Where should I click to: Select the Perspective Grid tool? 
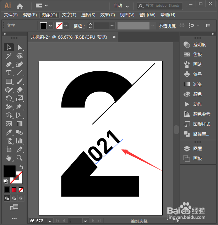pyautogui.click(x=20, y=115)
